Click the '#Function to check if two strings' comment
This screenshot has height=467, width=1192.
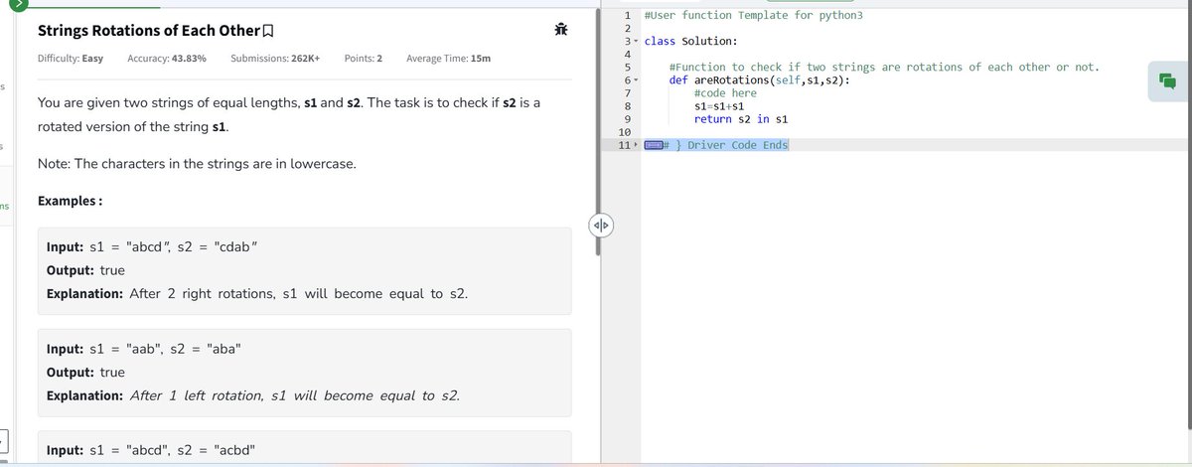[x=884, y=68]
